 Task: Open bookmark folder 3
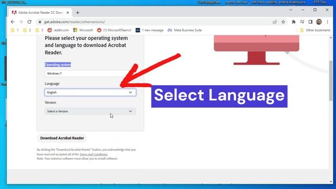[x=39, y=30]
